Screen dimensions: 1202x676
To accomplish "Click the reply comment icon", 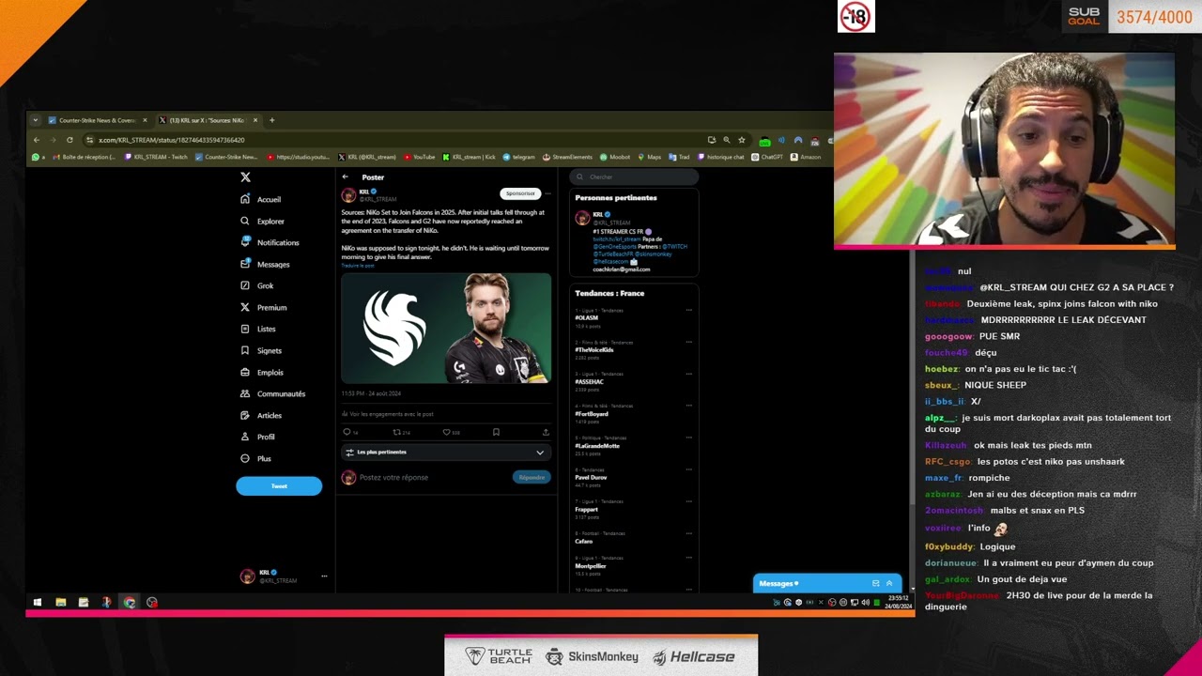I will point(347,432).
